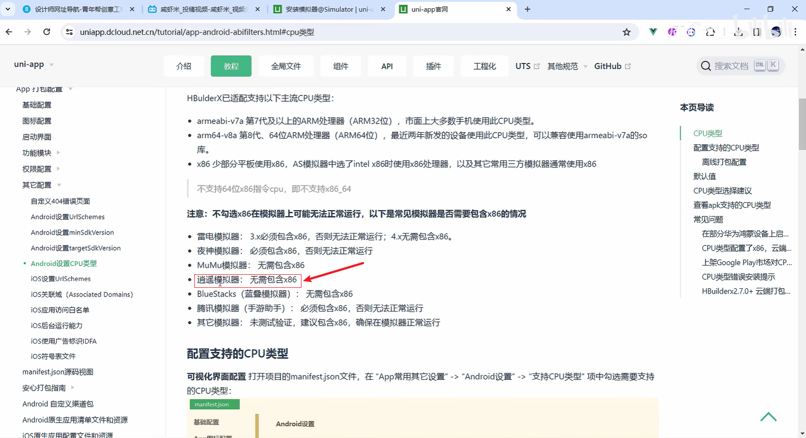Jump to CPU类型 in page outline
Viewport: 806px width, 438px height.
(x=708, y=133)
